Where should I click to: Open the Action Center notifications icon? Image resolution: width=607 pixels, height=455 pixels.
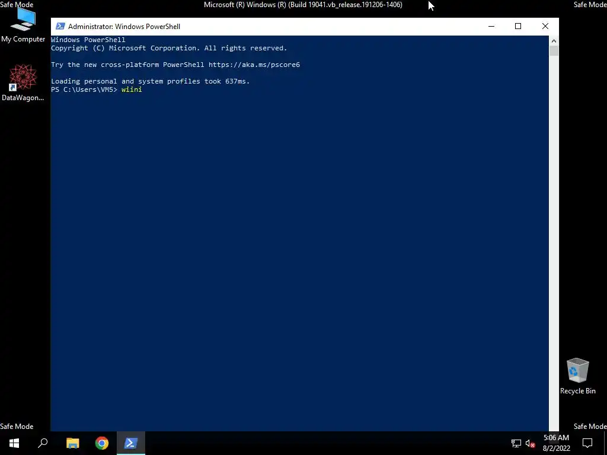(587, 443)
